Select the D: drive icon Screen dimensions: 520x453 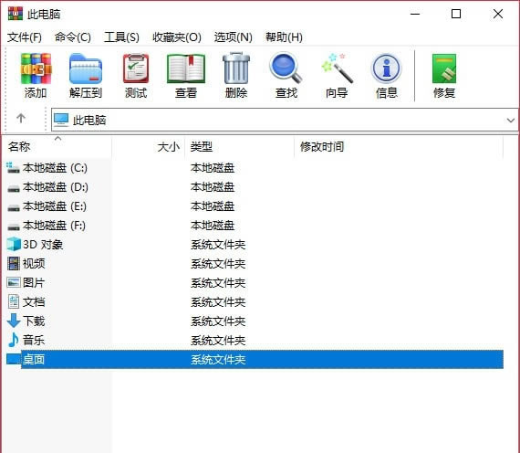(x=14, y=188)
